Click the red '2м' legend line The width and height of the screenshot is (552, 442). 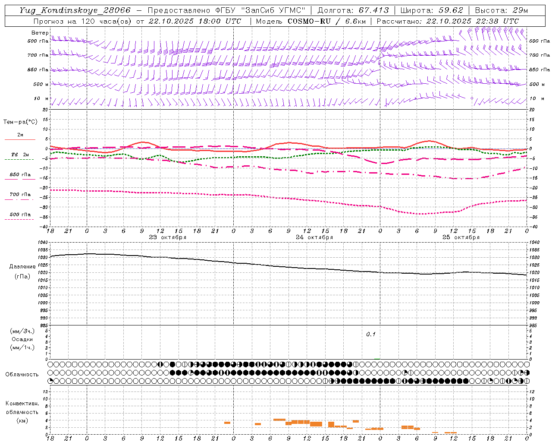20,139
